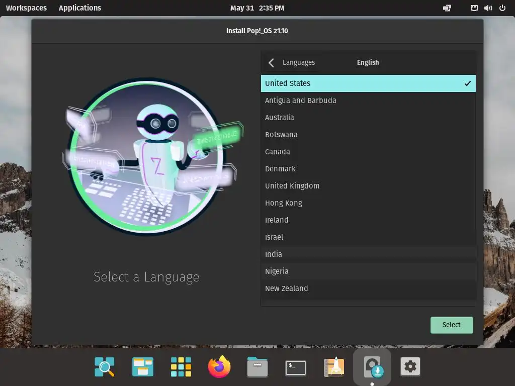Open Pop!_Shop rocket icon in dock
Image resolution: width=515 pixels, height=386 pixels.
334,366
